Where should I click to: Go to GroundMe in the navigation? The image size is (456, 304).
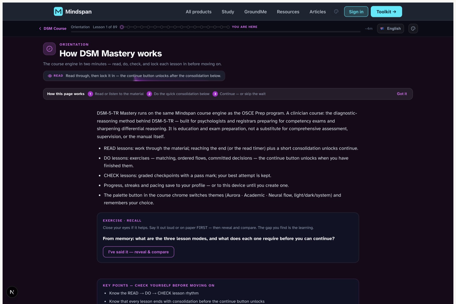click(256, 12)
